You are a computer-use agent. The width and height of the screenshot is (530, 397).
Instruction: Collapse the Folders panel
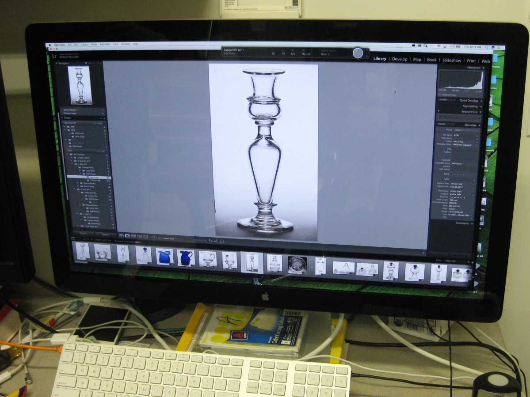(x=62, y=118)
